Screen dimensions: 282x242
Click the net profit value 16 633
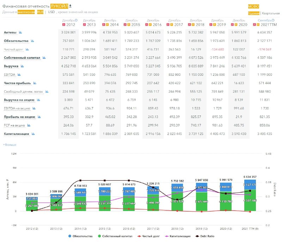(x=239, y=83)
